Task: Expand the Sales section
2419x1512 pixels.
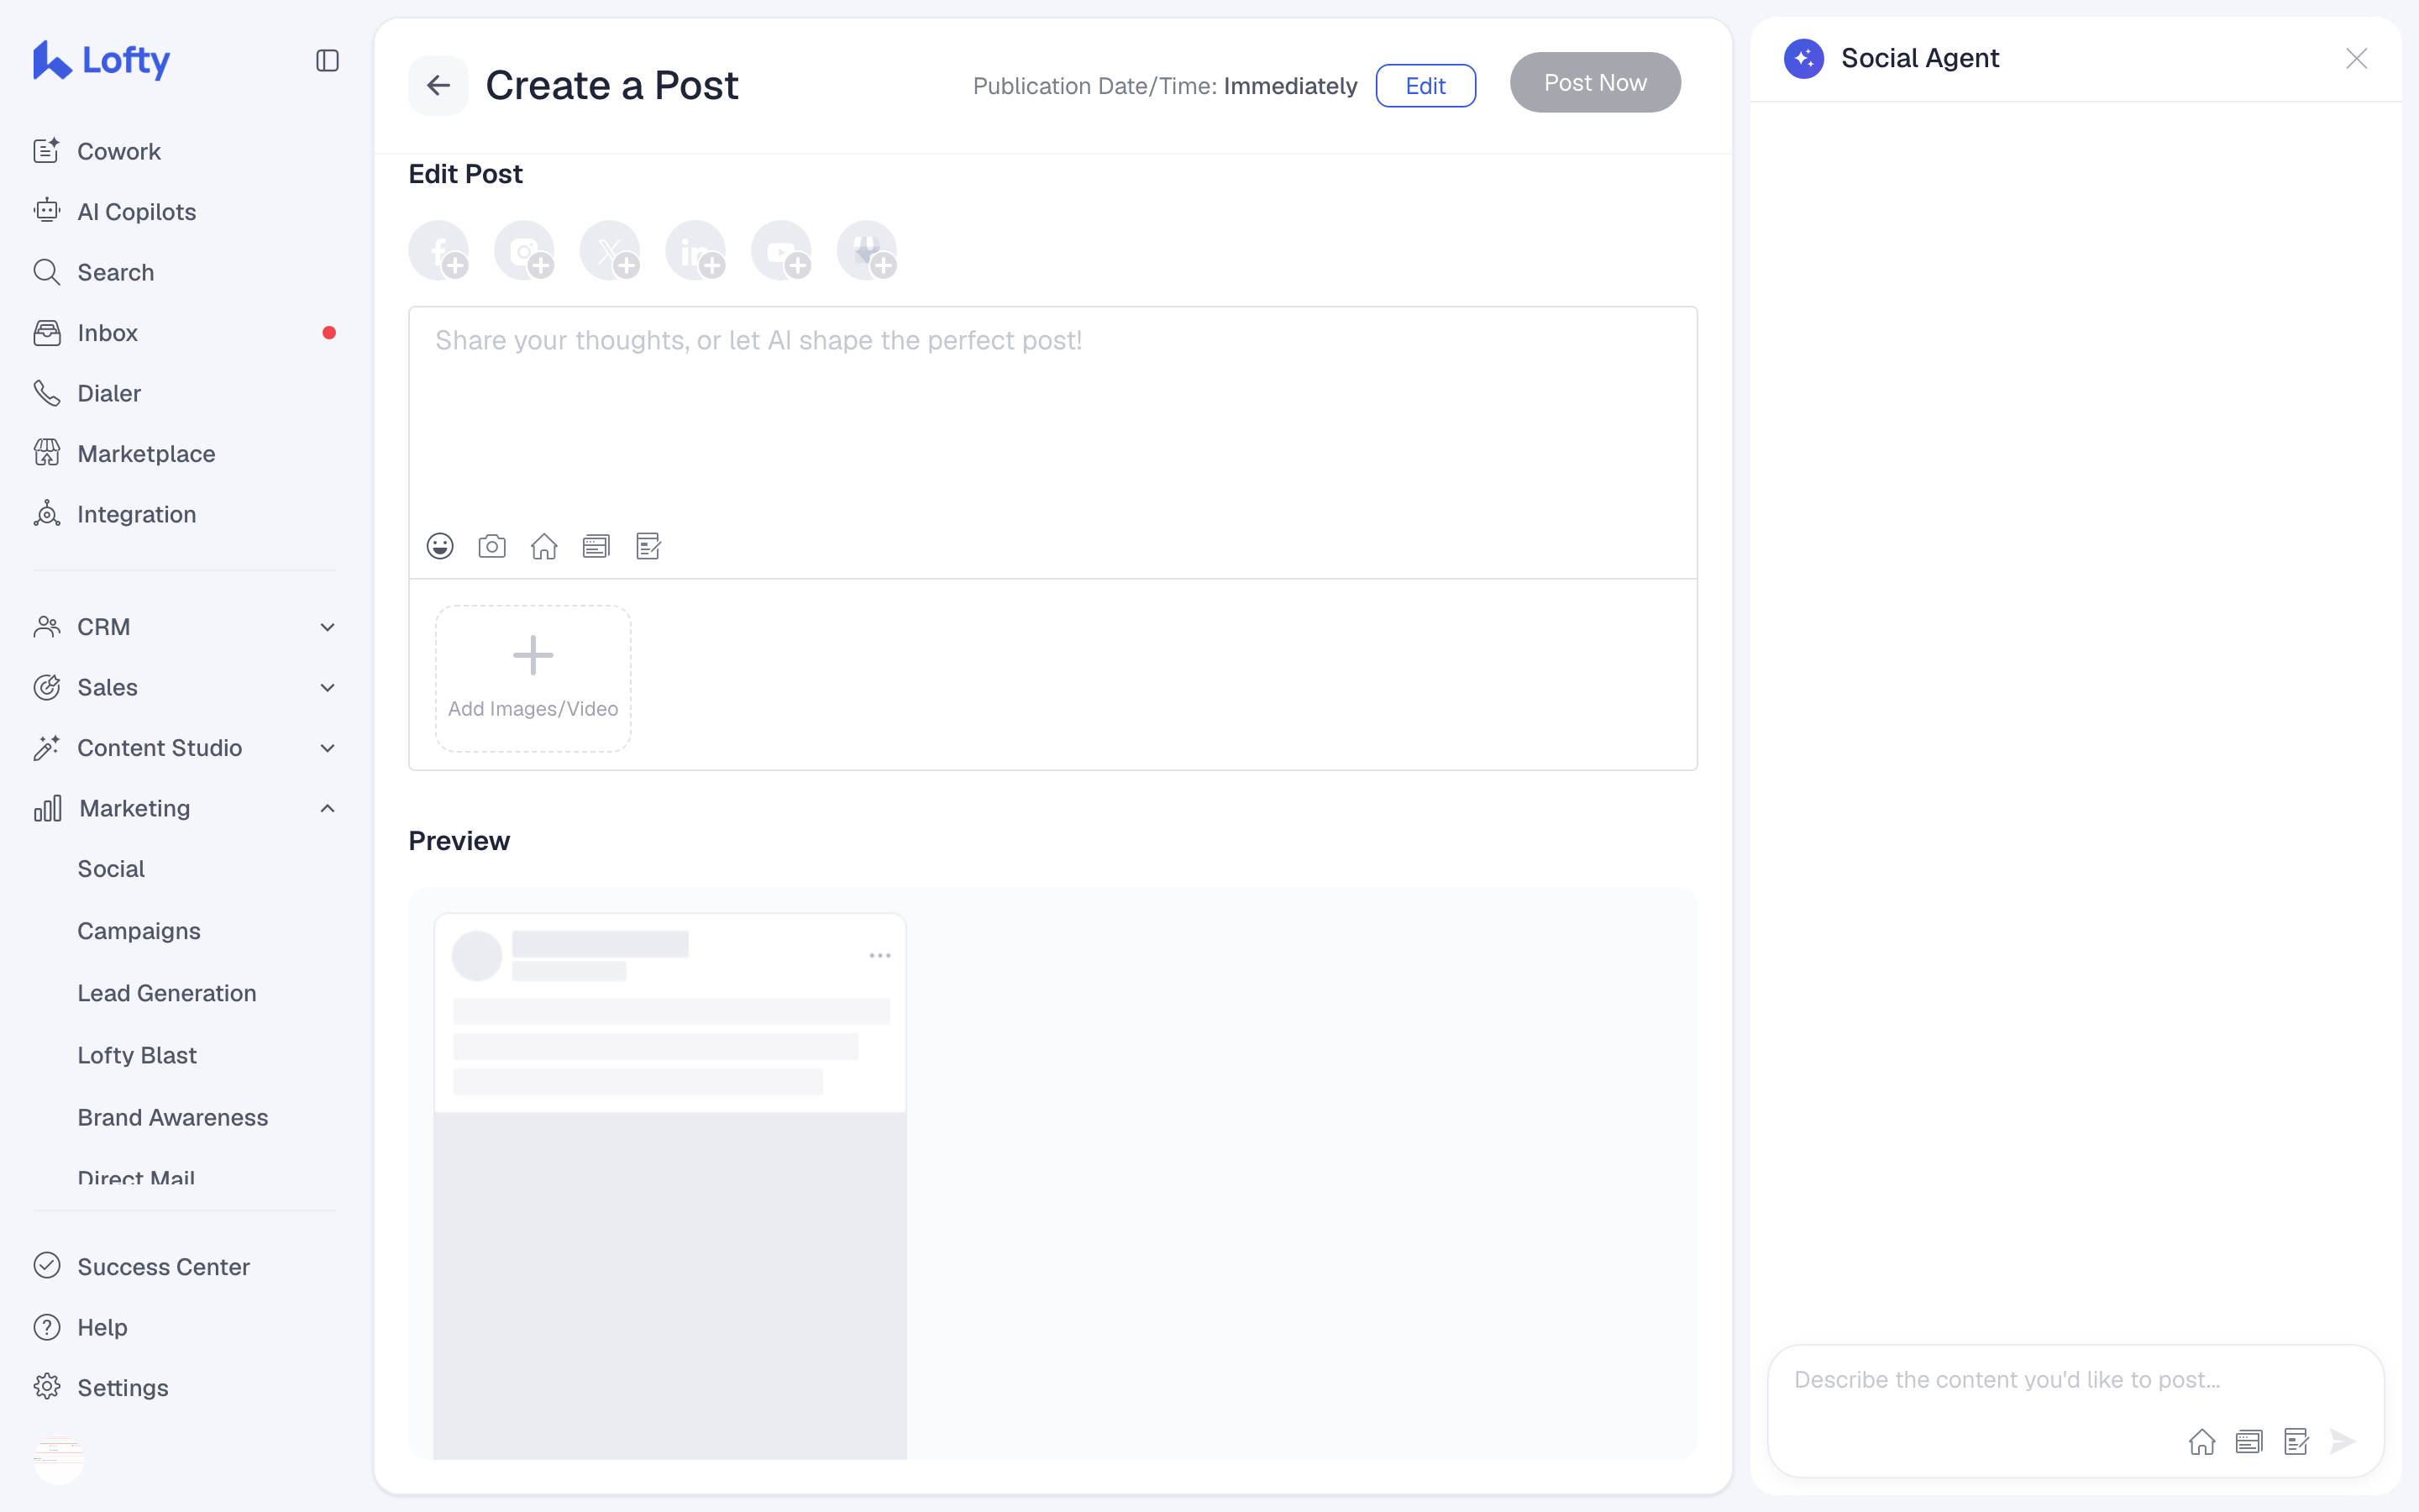Action: (x=185, y=687)
